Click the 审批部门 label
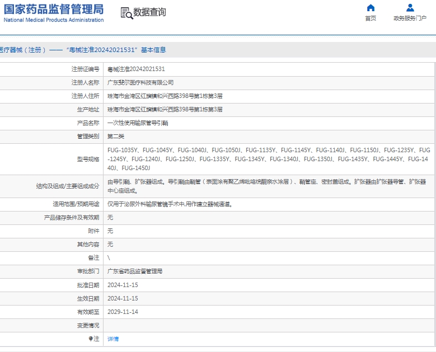Viewport: 436px width, 352px height. pyautogui.click(x=88, y=271)
